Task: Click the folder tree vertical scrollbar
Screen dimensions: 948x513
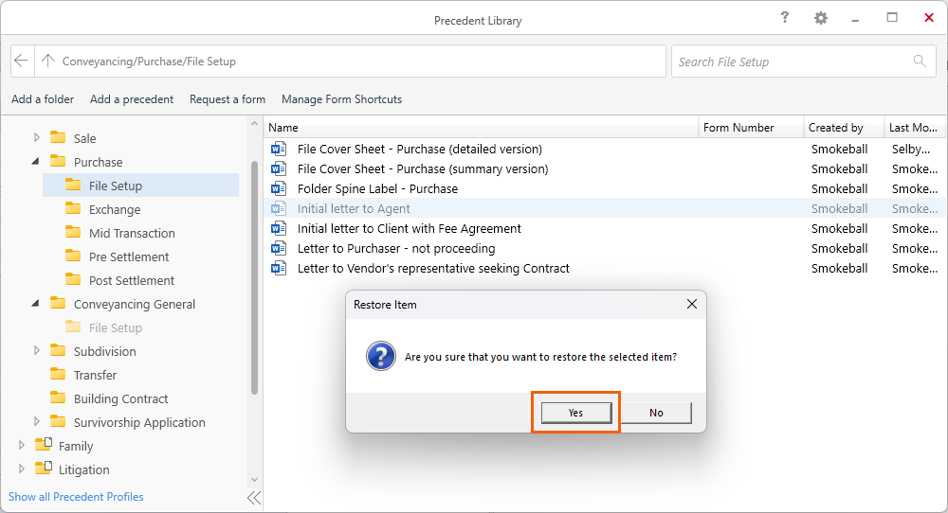Action: pyautogui.click(x=254, y=274)
